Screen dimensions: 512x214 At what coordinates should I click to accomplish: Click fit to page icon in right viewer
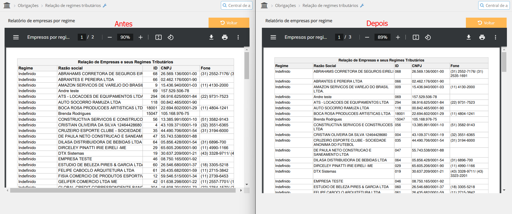416,37
